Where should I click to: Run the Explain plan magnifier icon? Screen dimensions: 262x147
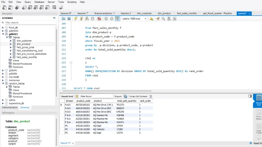pyautogui.click(x=87, y=19)
